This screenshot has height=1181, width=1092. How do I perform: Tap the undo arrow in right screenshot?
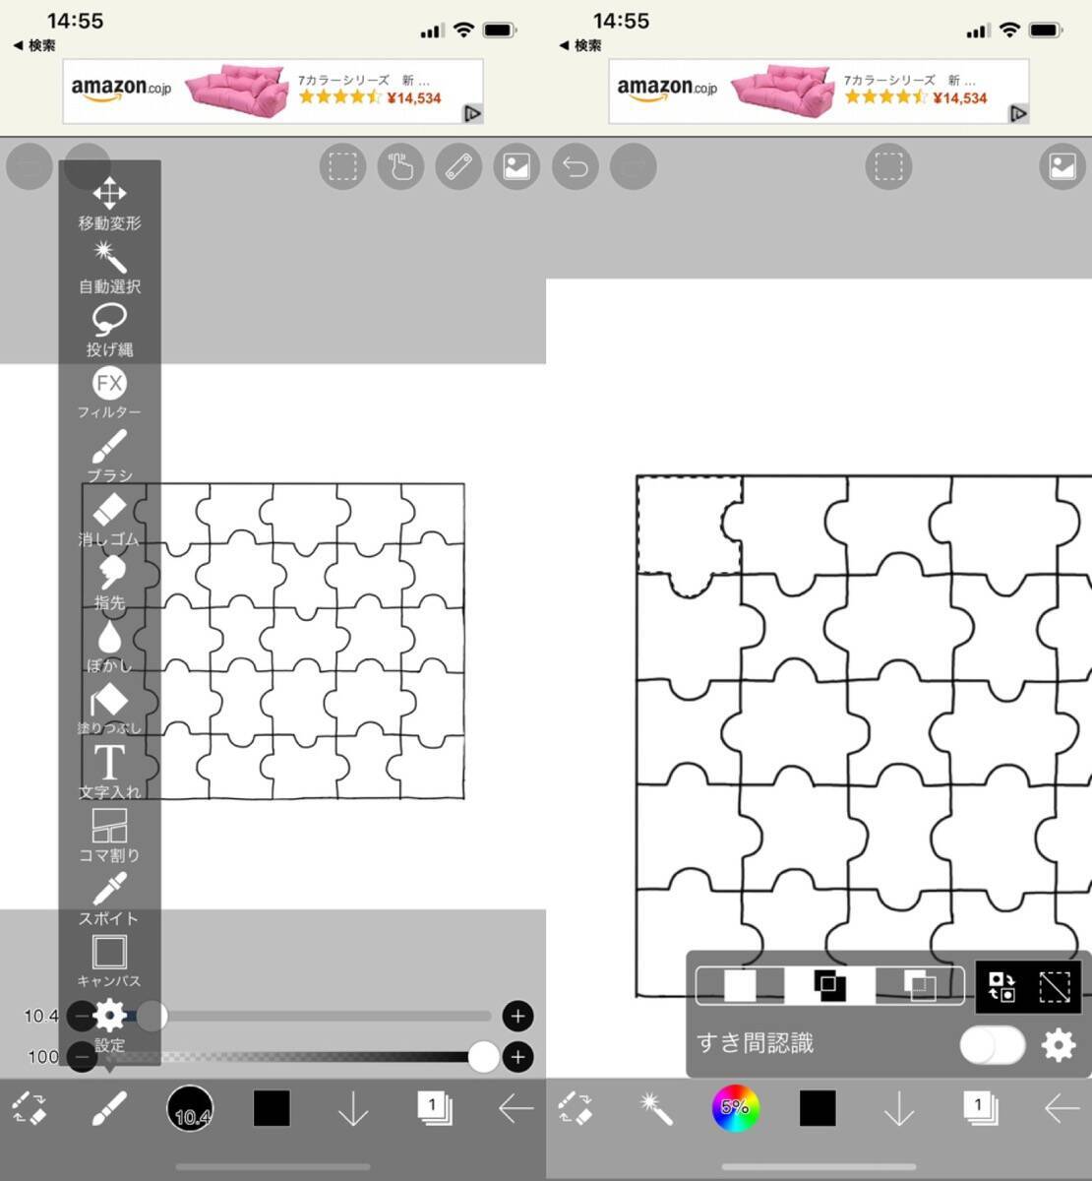pyautogui.click(x=576, y=167)
